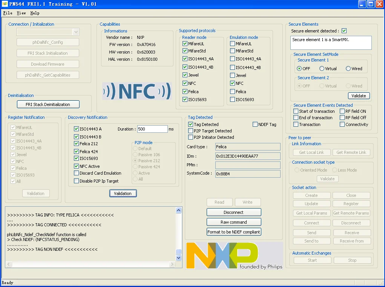Viewport: 385px width, 287px height.
Task: Expand the connection dropdown combo box
Action: coord(76,32)
